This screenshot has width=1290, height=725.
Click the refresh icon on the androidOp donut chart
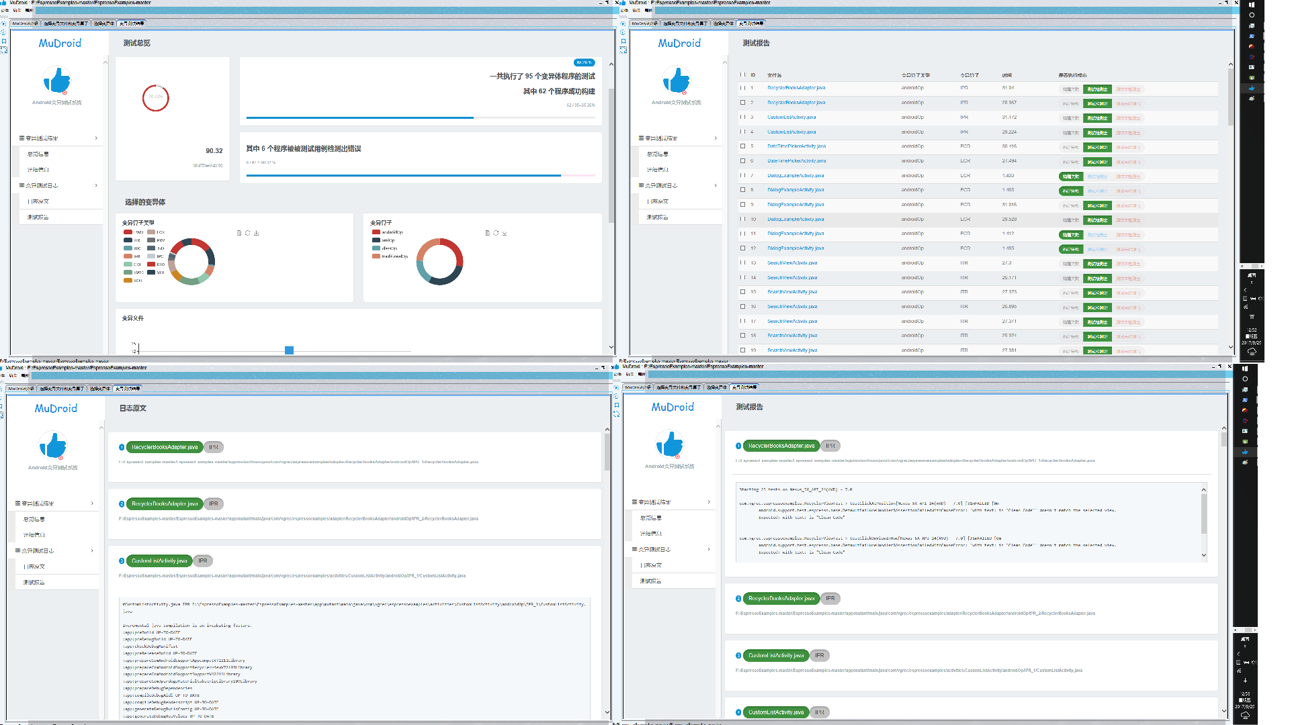496,233
